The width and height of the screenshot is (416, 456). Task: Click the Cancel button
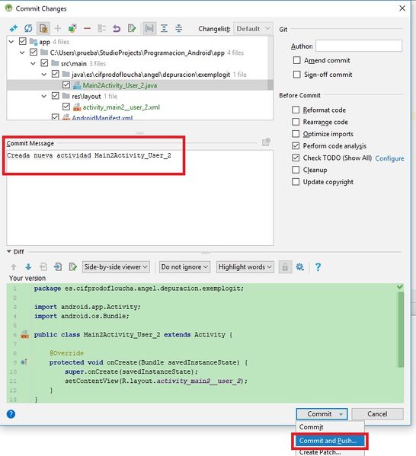tap(377, 414)
